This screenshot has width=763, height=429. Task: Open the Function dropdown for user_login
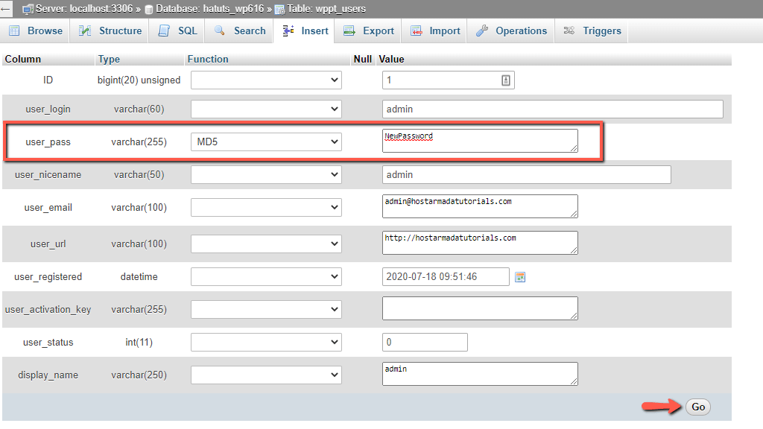click(266, 109)
